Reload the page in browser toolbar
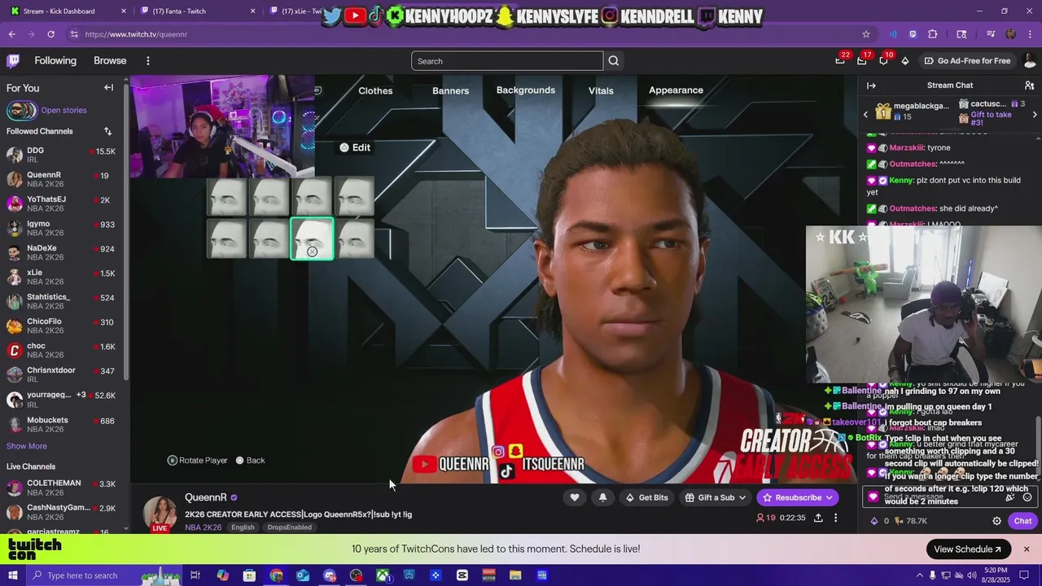 click(50, 34)
